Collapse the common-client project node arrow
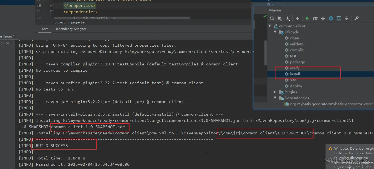Viewport: 374px width, 169px height. pyautogui.click(x=270, y=26)
